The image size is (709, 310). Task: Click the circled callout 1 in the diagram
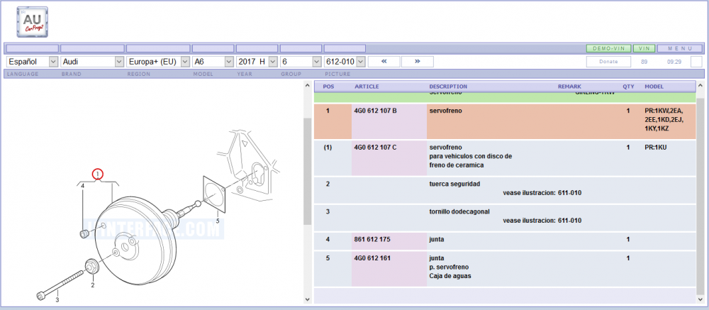(98, 173)
